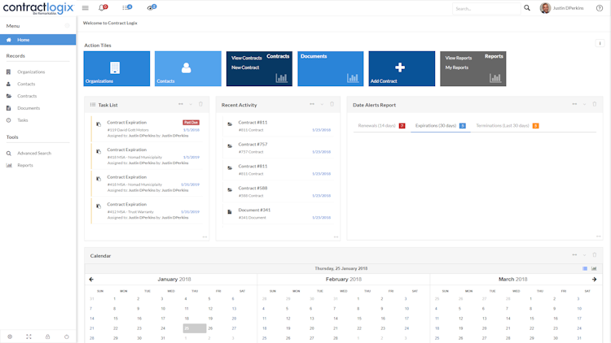The height and width of the screenshot is (343, 611).
Task: Open the Recent Activity dropdown chevron
Action: tap(322, 104)
